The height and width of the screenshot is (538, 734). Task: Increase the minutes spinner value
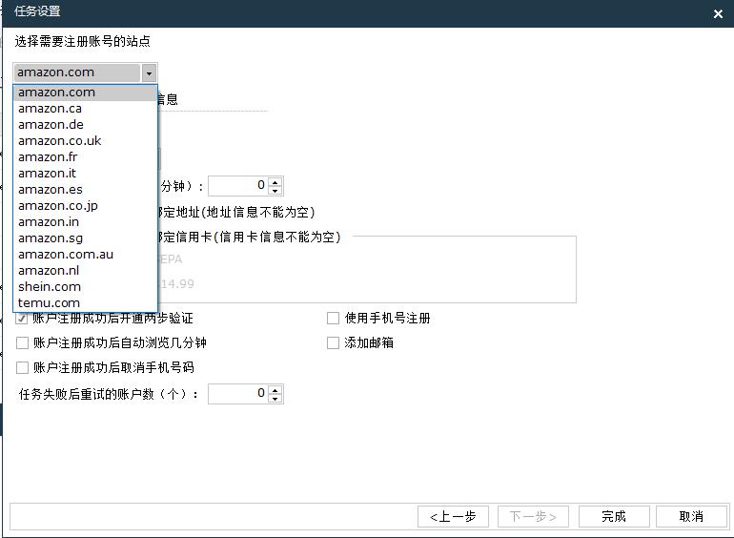[275, 182]
